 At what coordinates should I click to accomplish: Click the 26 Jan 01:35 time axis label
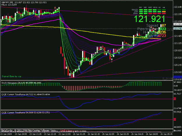point(79,134)
